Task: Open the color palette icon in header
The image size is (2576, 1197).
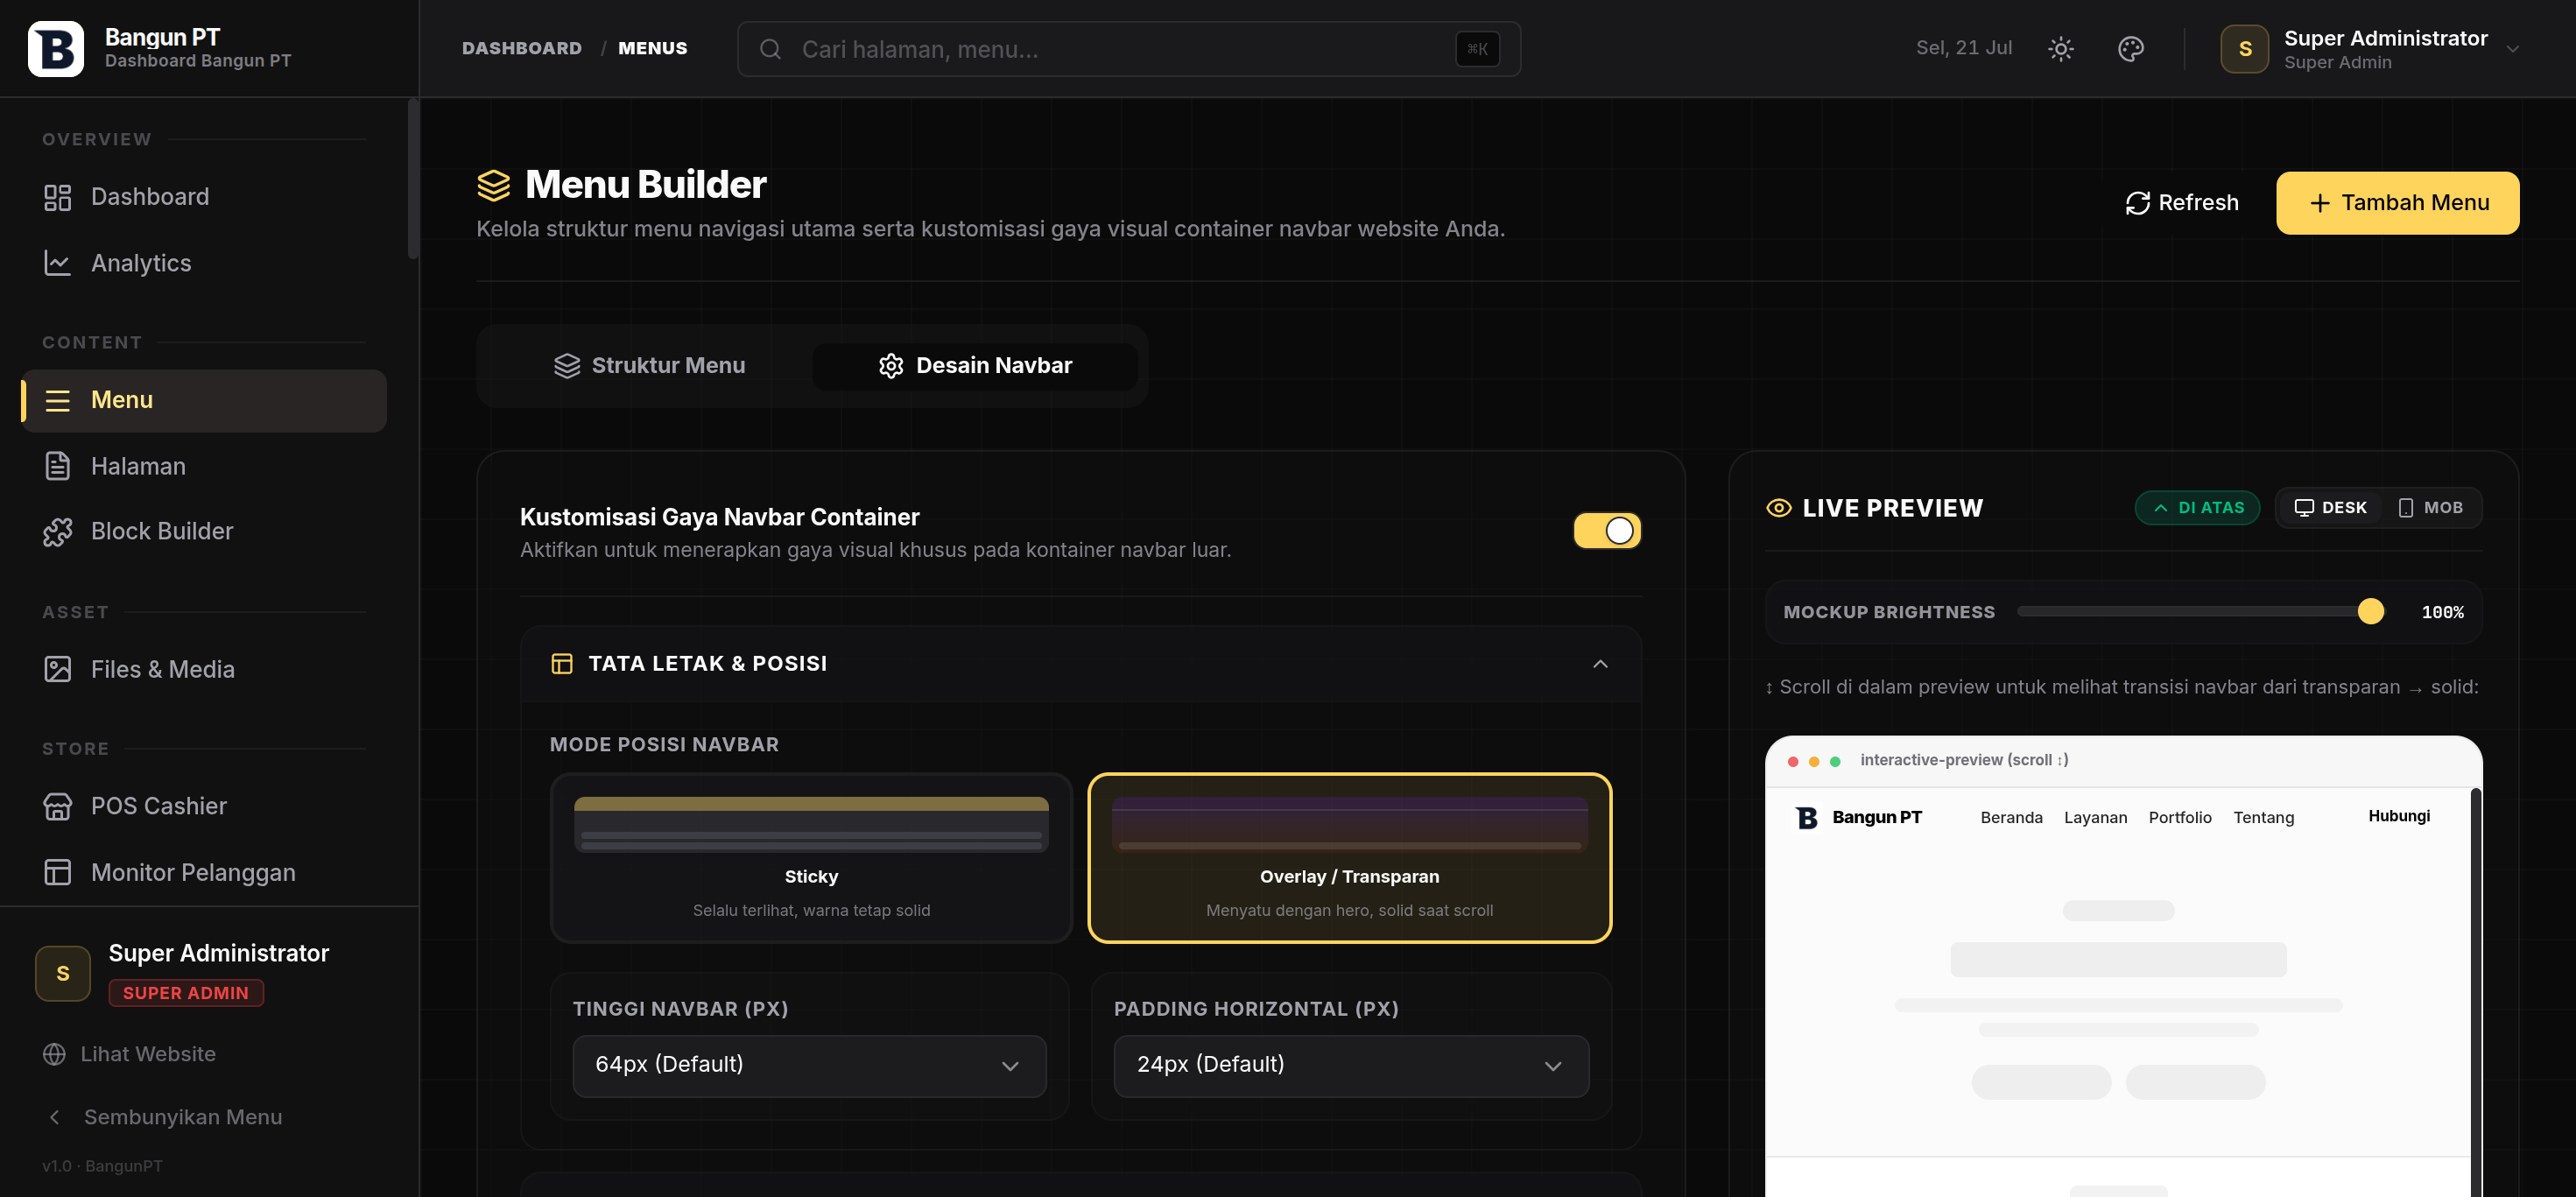Action: point(2130,48)
